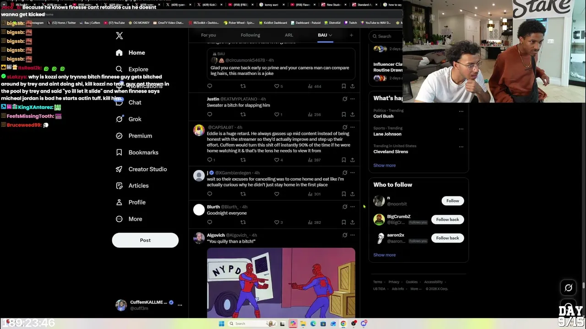Viewport: 586px width, 329px height.
Task: Follow the account named n
Action: (453, 201)
